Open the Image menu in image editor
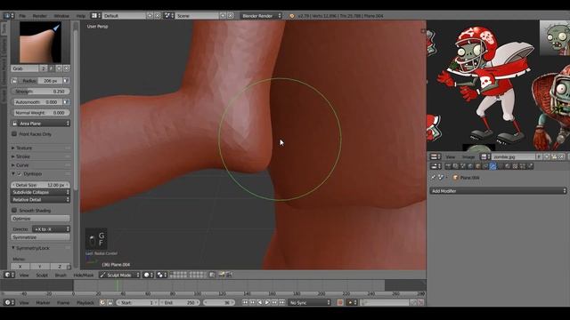The height and width of the screenshot is (320, 570). coord(468,156)
